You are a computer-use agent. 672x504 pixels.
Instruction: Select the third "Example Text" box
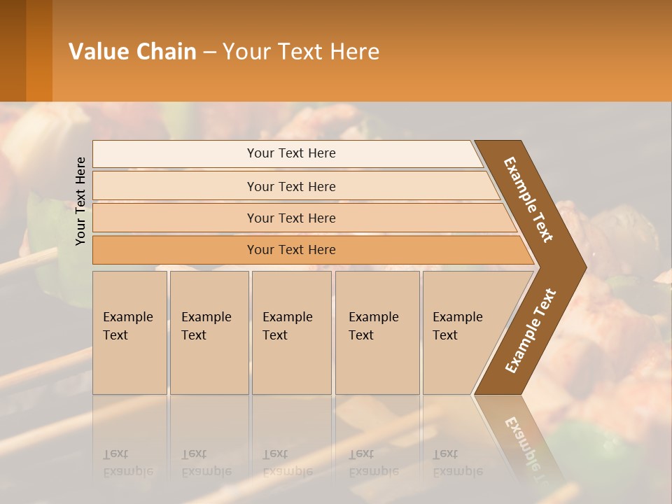coord(290,332)
